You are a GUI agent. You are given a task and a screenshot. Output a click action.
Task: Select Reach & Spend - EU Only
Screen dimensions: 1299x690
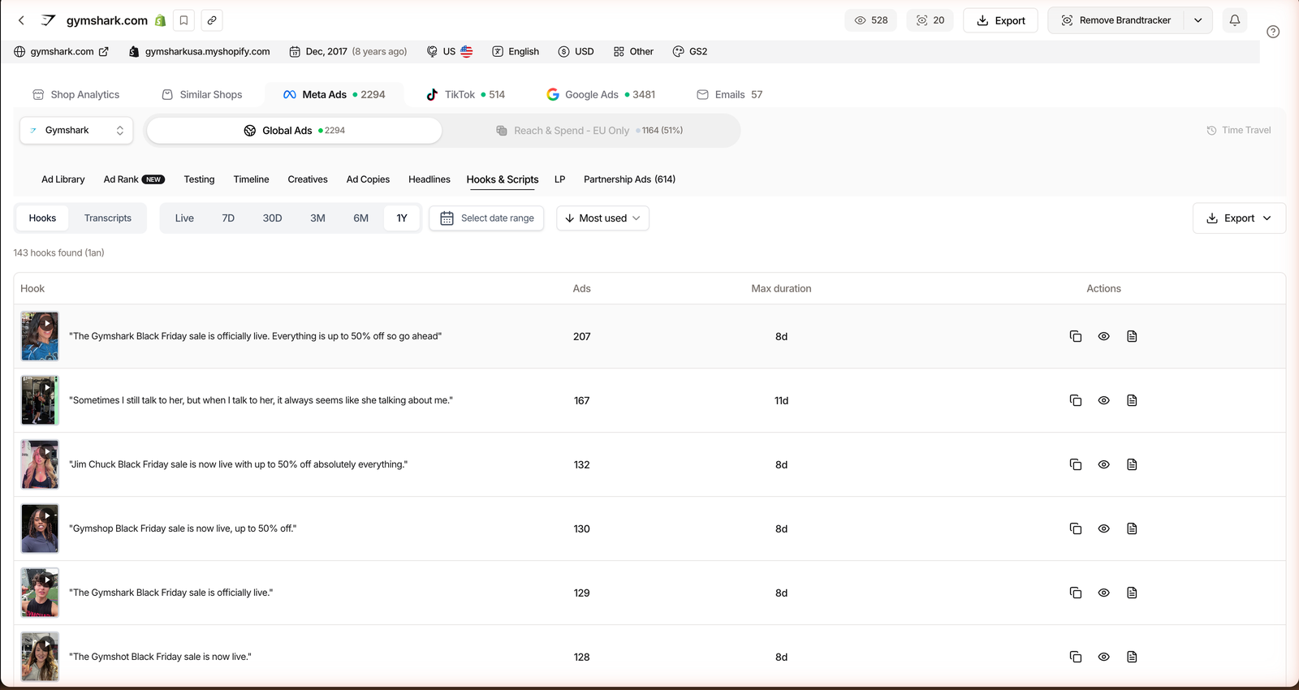click(589, 130)
